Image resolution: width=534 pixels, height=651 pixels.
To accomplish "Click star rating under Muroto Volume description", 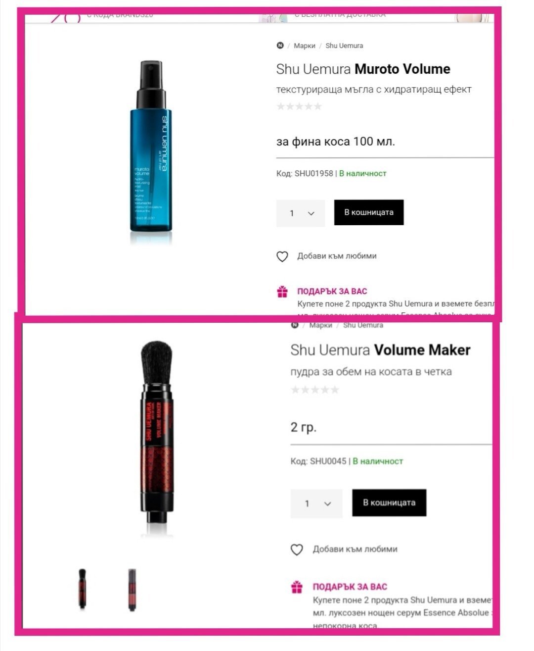I will (x=299, y=106).
